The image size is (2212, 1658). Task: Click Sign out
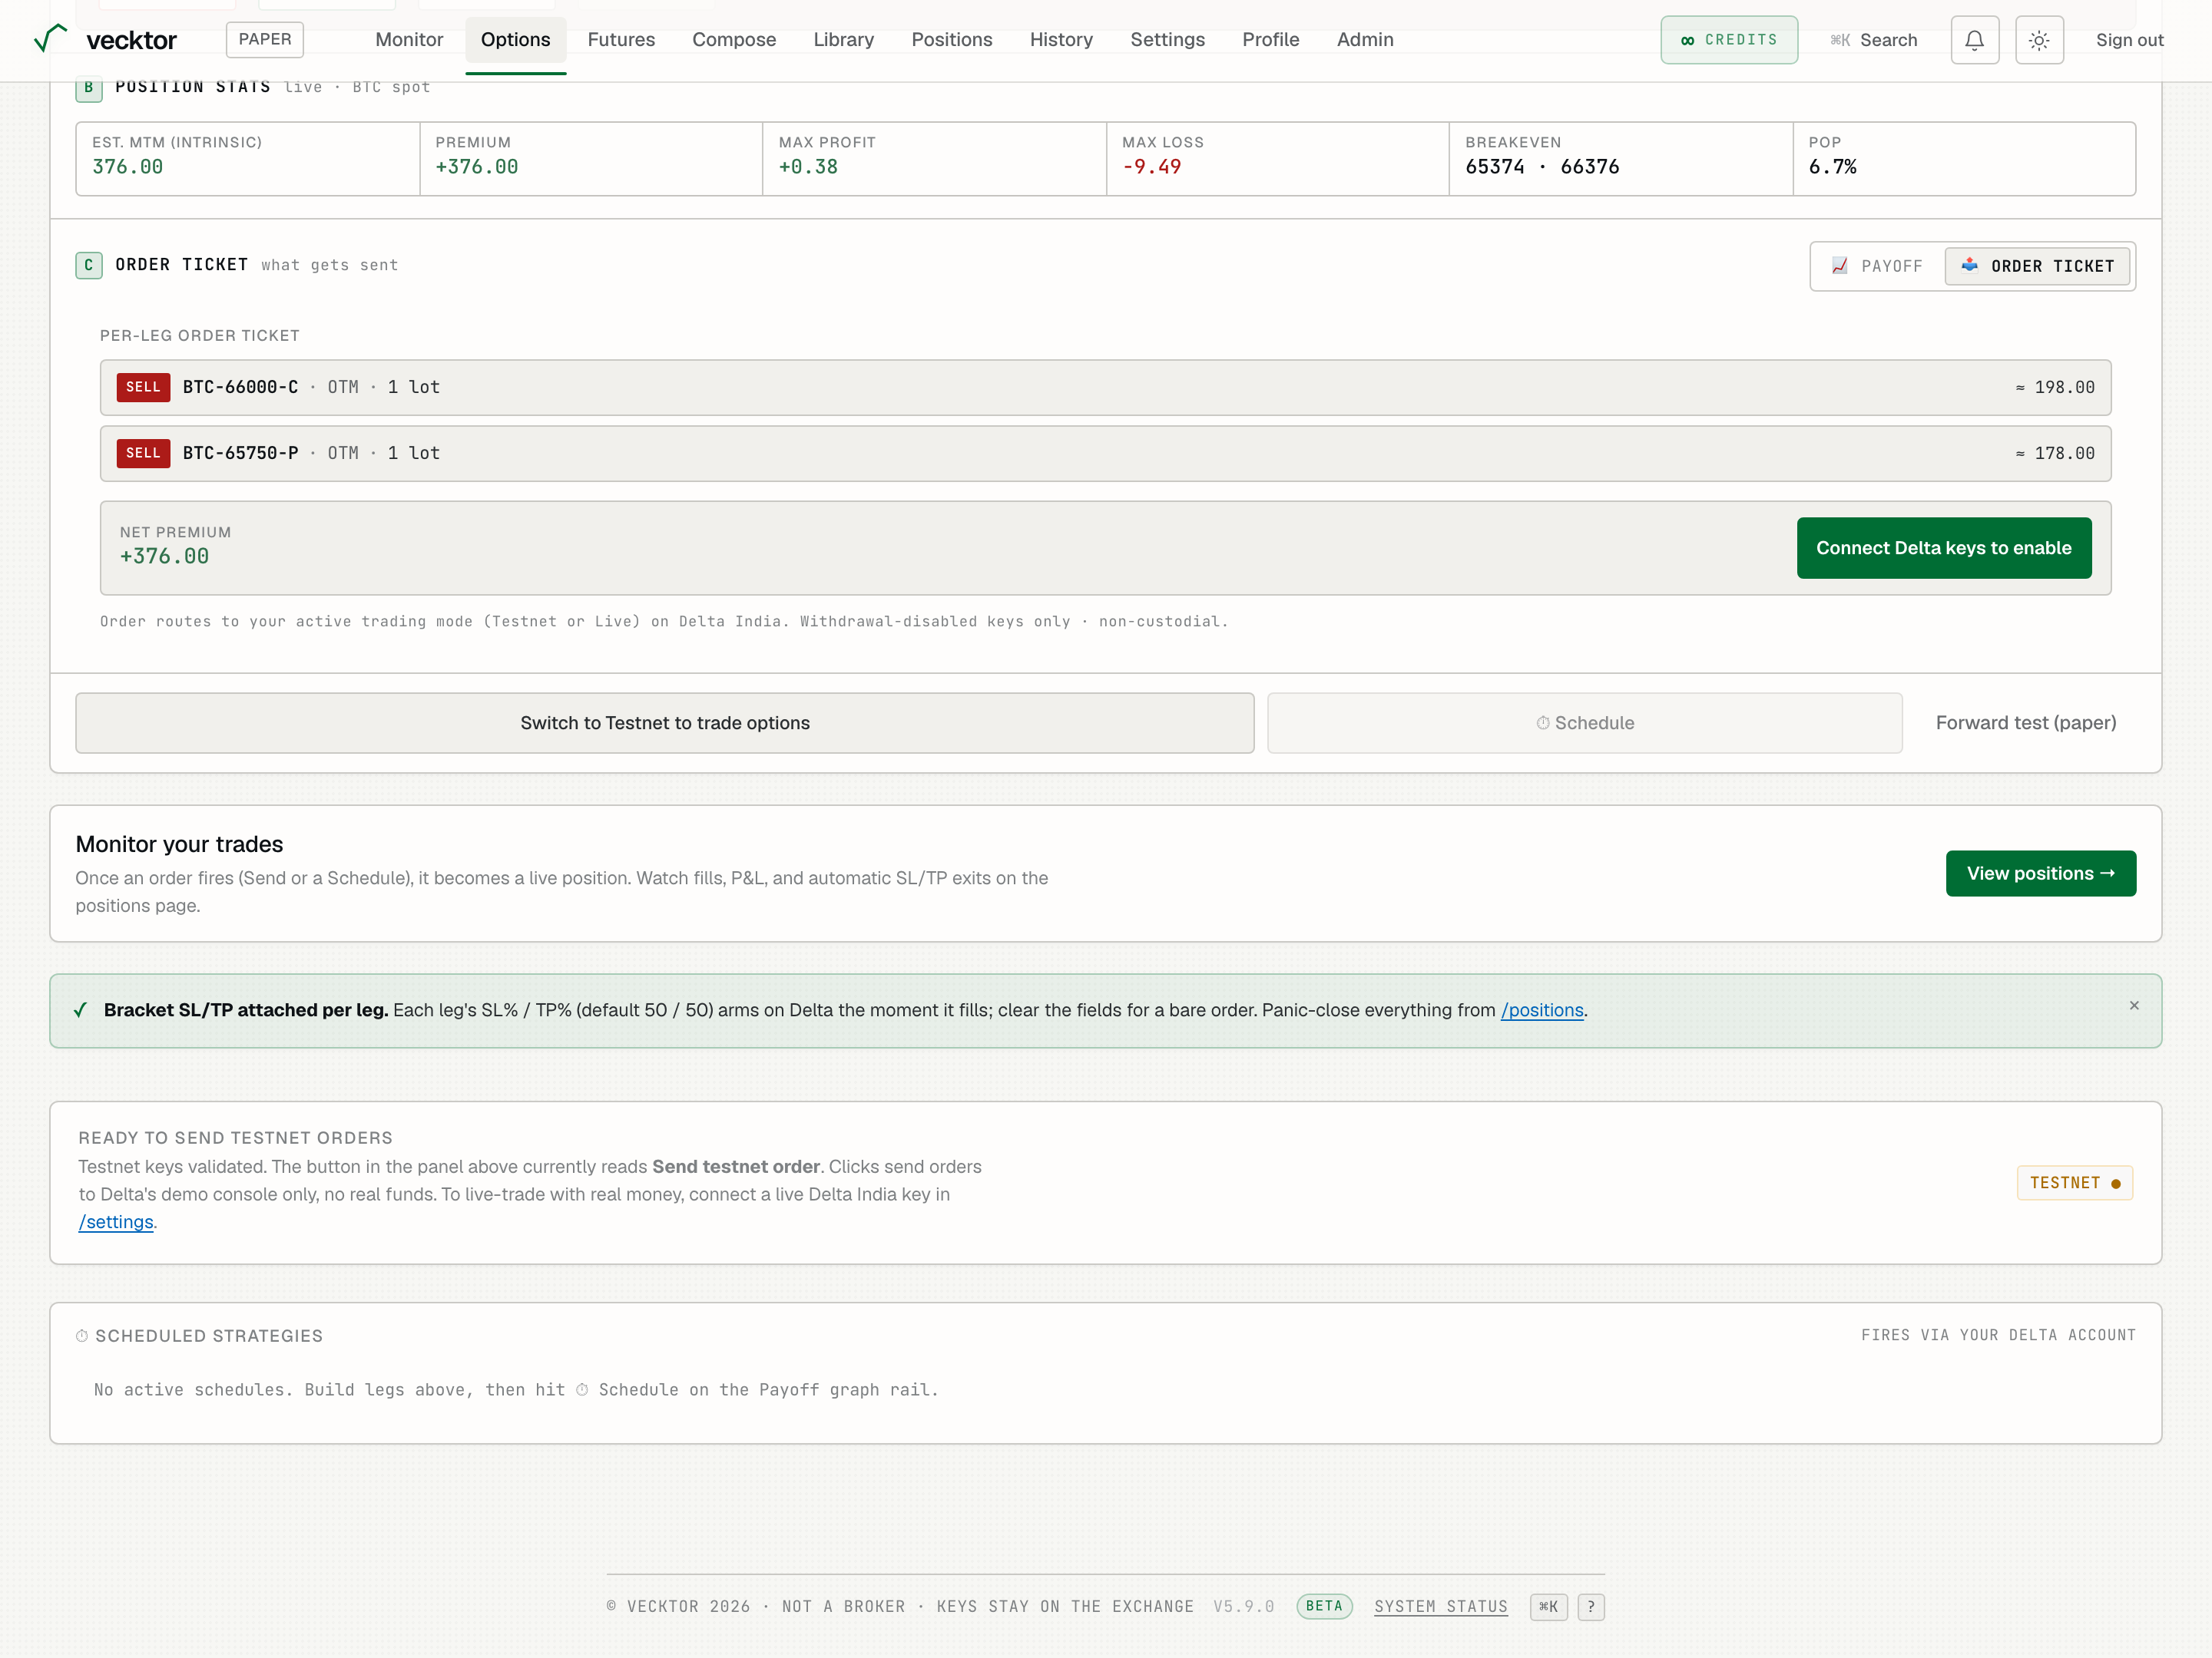click(x=2129, y=40)
